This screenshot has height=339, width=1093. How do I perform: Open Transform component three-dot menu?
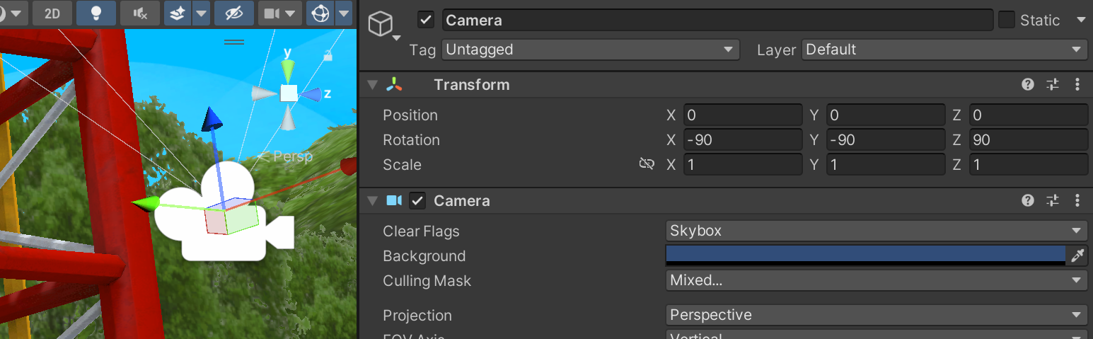(x=1077, y=84)
